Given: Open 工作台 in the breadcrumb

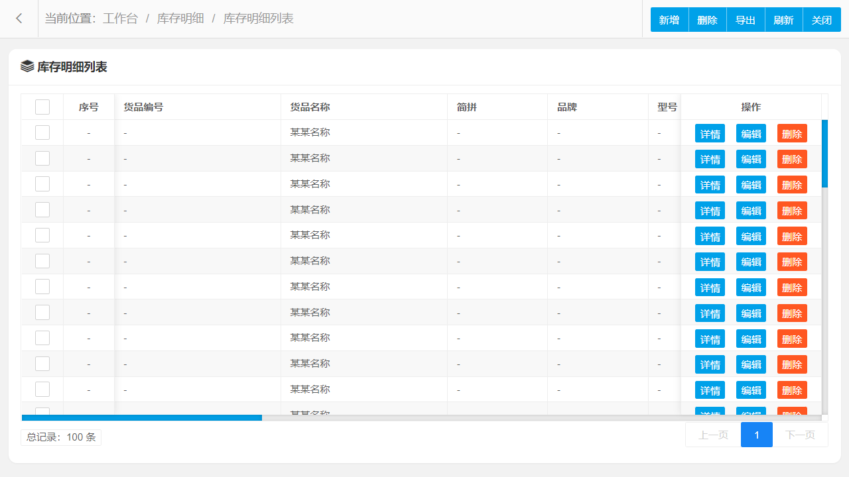Looking at the screenshot, I should pos(120,19).
